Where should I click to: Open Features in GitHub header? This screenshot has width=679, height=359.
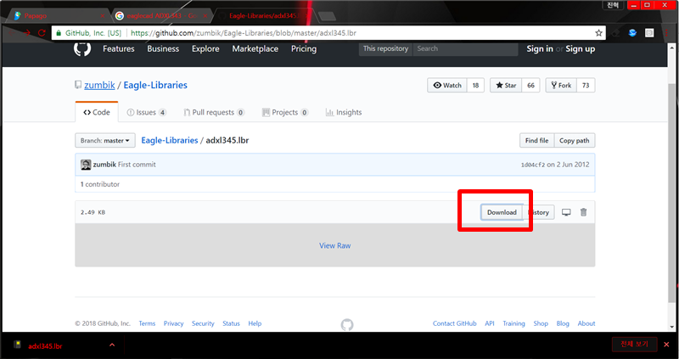coord(119,49)
